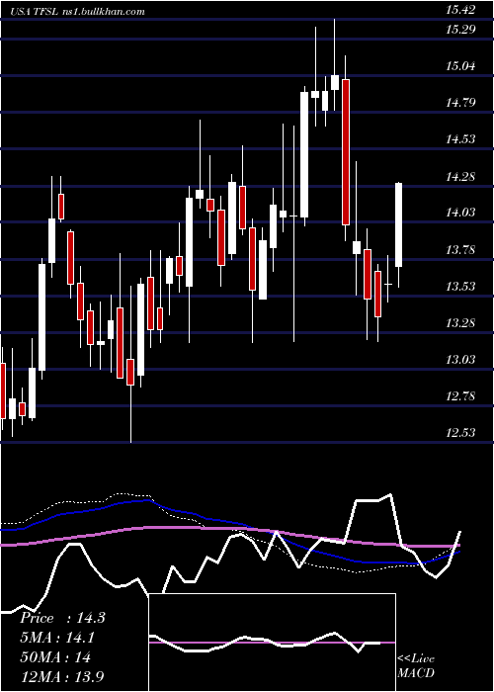Screen dimensions: 494x692
Task: Click the 'Price : 14.3' readout
Action: pos(62,618)
